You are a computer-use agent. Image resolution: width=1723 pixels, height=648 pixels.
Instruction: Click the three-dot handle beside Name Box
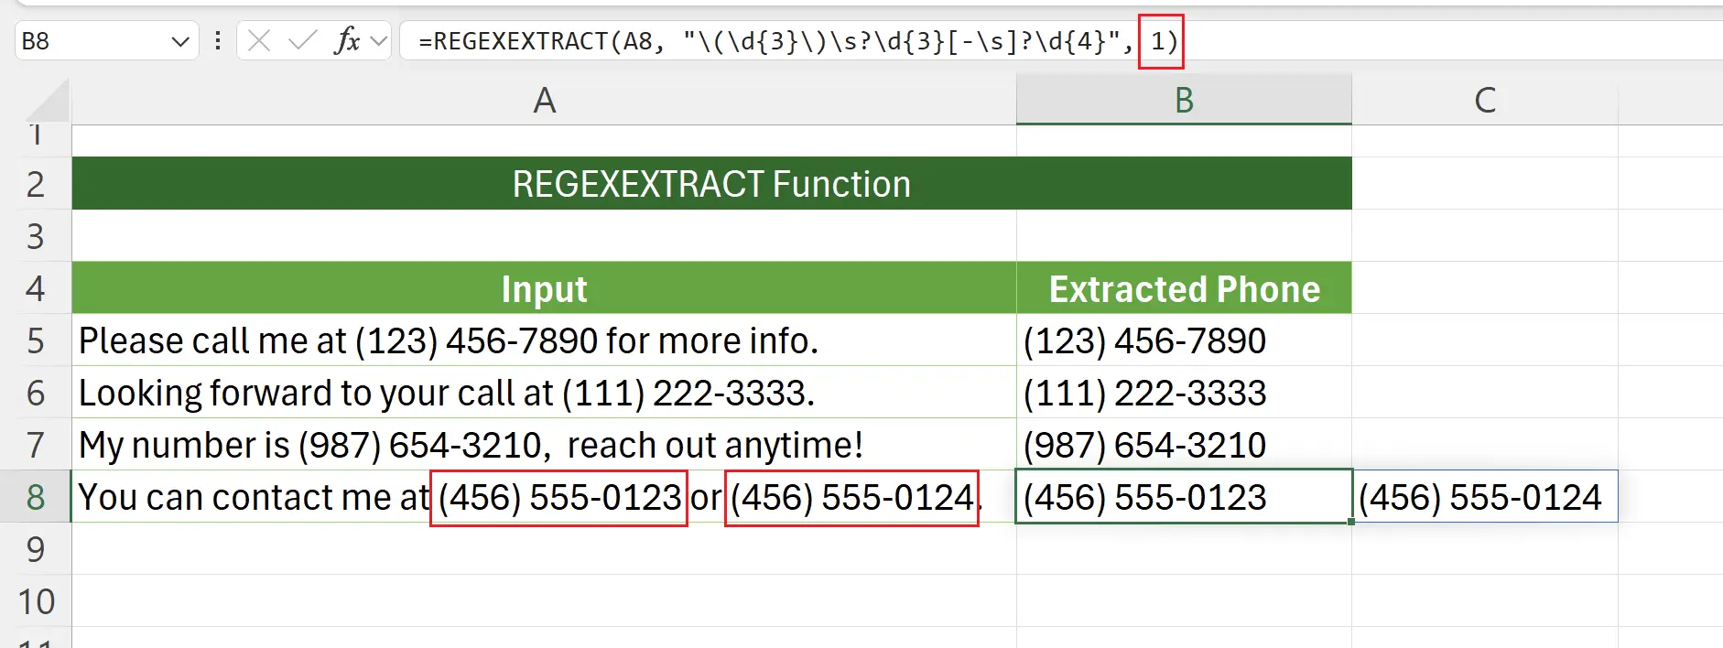pyautogui.click(x=218, y=41)
